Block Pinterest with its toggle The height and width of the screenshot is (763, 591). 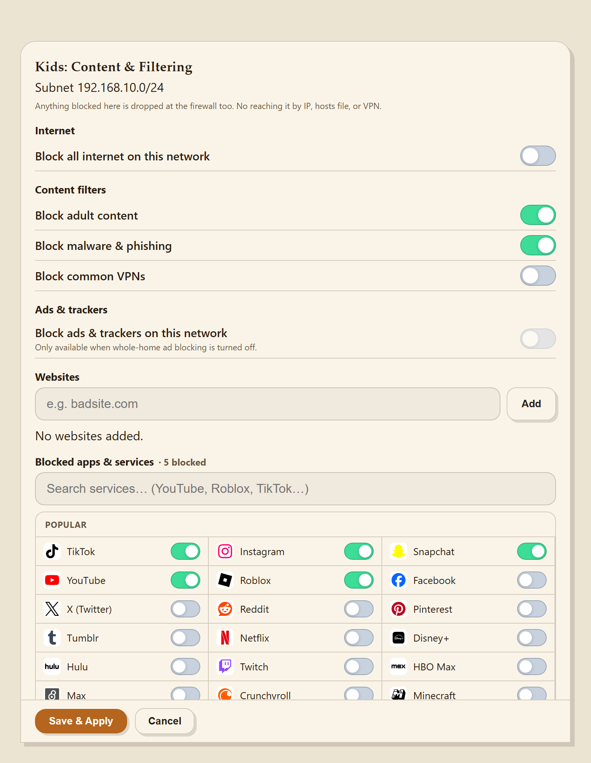[532, 609]
